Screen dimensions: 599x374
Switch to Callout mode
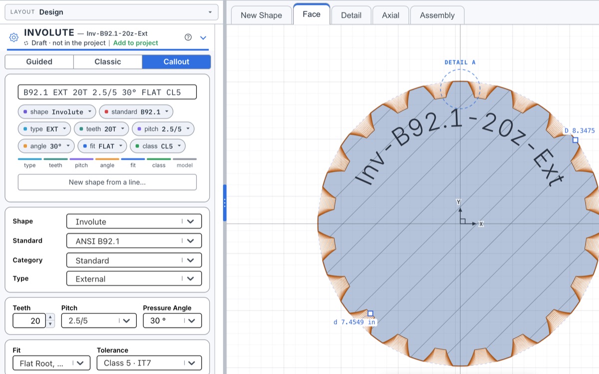(176, 62)
